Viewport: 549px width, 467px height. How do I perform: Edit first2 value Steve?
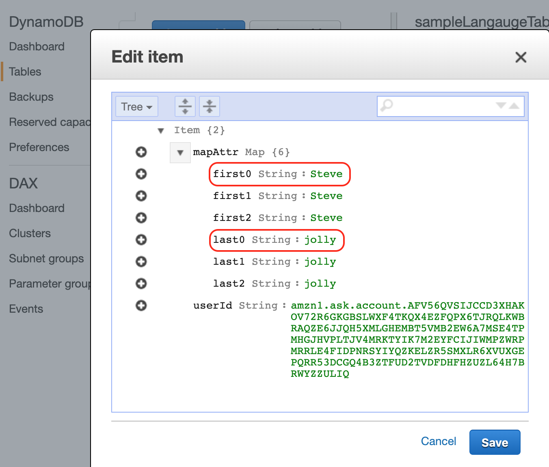point(326,218)
